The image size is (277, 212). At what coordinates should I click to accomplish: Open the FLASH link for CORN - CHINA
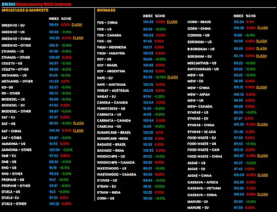point(263,28)
